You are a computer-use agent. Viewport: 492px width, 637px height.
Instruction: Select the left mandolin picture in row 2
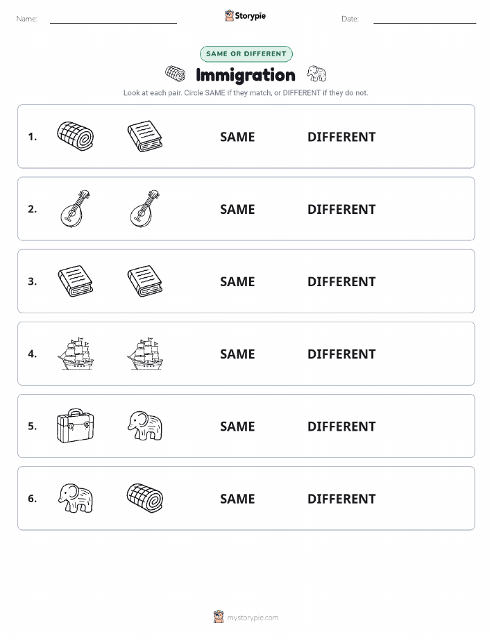pos(76,208)
